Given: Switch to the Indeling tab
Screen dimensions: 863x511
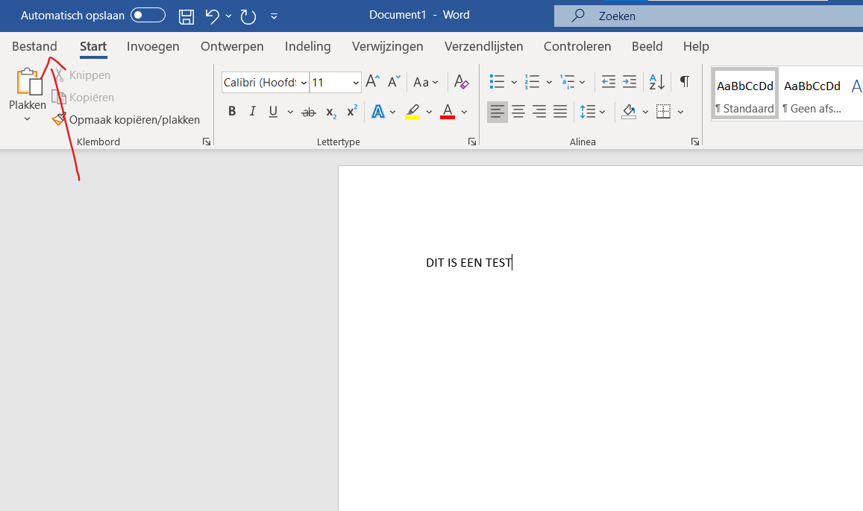Looking at the screenshot, I should pyautogui.click(x=307, y=46).
